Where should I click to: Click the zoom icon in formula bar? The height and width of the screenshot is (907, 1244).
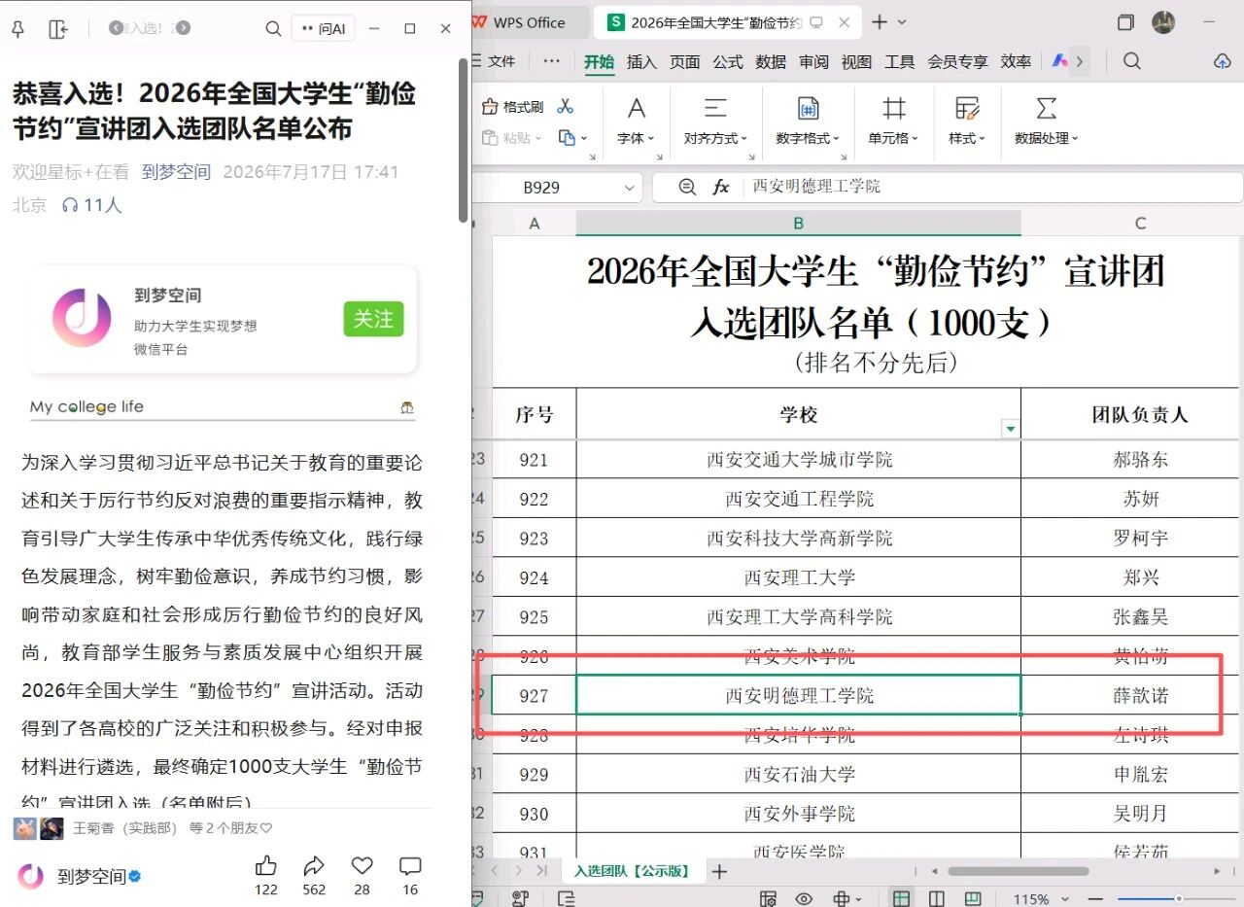pos(687,187)
